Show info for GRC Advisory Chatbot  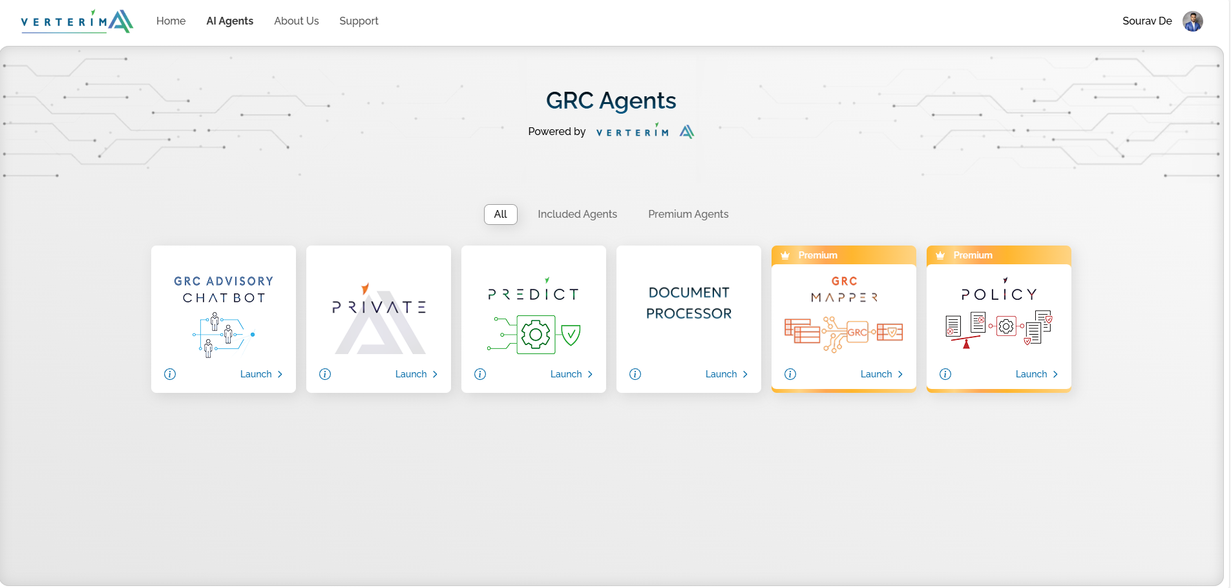coord(170,374)
